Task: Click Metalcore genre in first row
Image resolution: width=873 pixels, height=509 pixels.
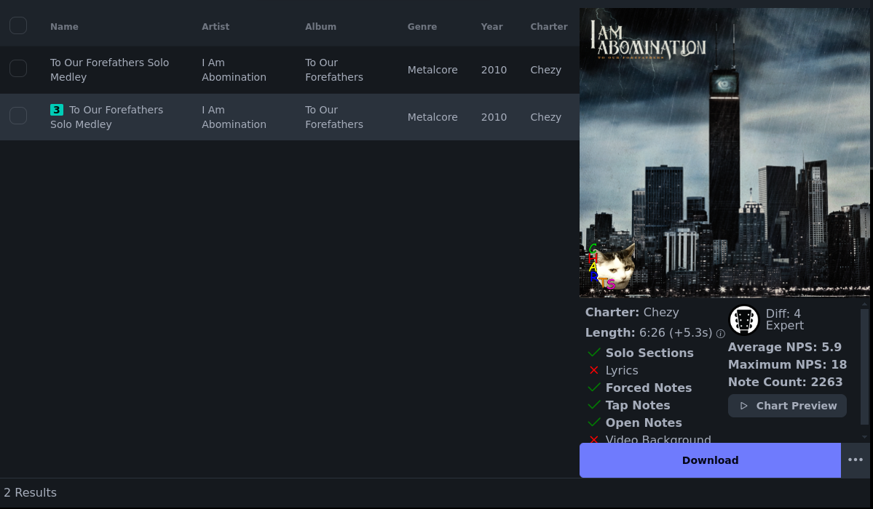Action: [432, 70]
